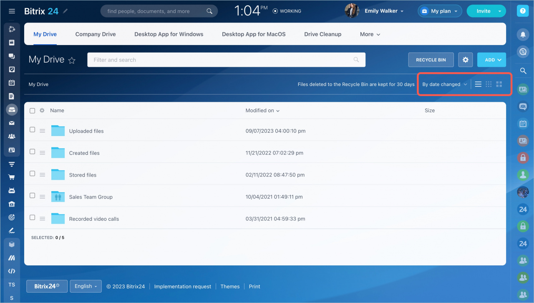Open the By date changed sort dropdown
The width and height of the screenshot is (534, 303).
tap(444, 84)
